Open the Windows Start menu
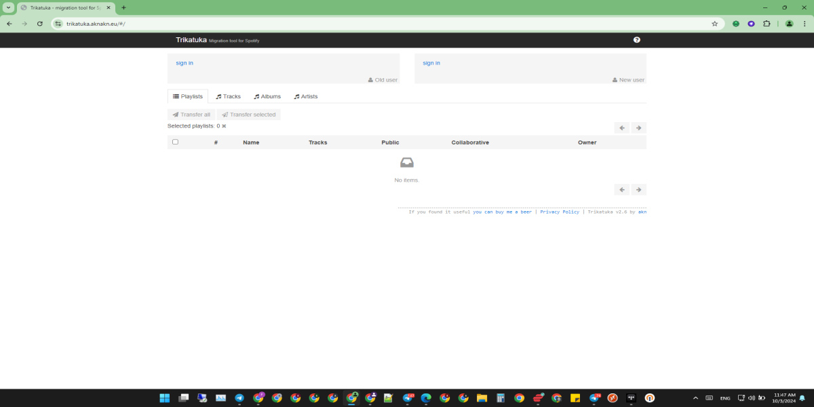Image resolution: width=814 pixels, height=407 pixels. click(x=165, y=398)
